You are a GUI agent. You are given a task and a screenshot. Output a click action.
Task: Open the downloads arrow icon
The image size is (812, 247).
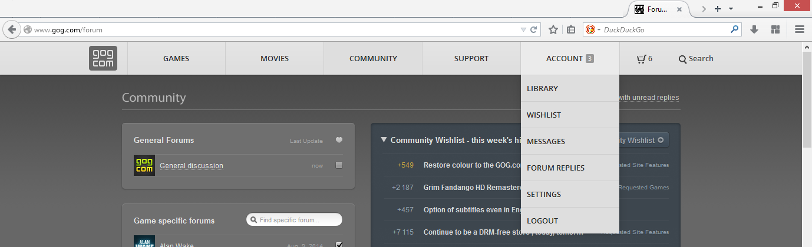[754, 29]
